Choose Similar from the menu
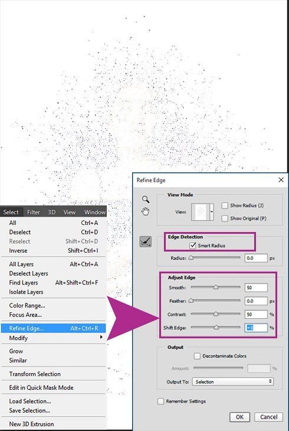The image size is (289, 431). tap(54, 360)
